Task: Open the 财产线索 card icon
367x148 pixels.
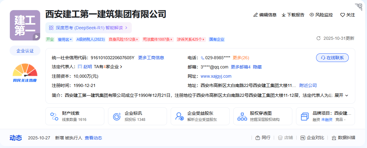Action: coord(54,116)
